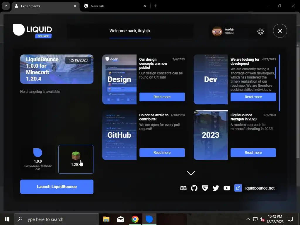This screenshot has width=300, height=225.
Task: Open the Guilded social icon
Action: tap(205, 188)
